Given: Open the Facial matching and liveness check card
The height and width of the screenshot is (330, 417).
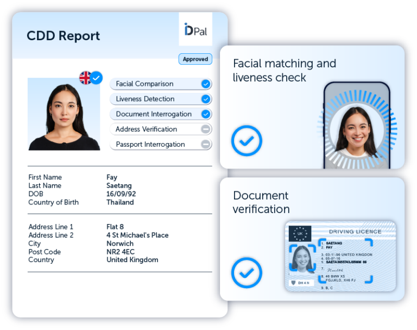Looking at the screenshot, I should tap(284, 71).
